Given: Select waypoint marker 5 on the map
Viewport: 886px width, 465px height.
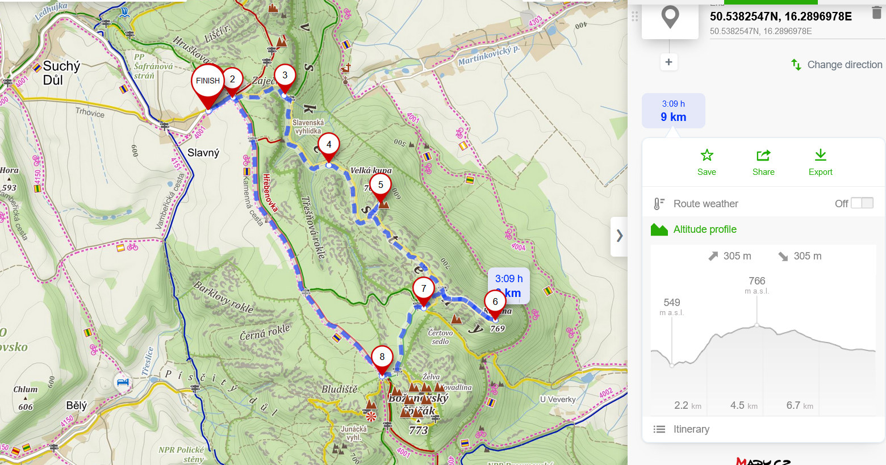Looking at the screenshot, I should 381,185.
